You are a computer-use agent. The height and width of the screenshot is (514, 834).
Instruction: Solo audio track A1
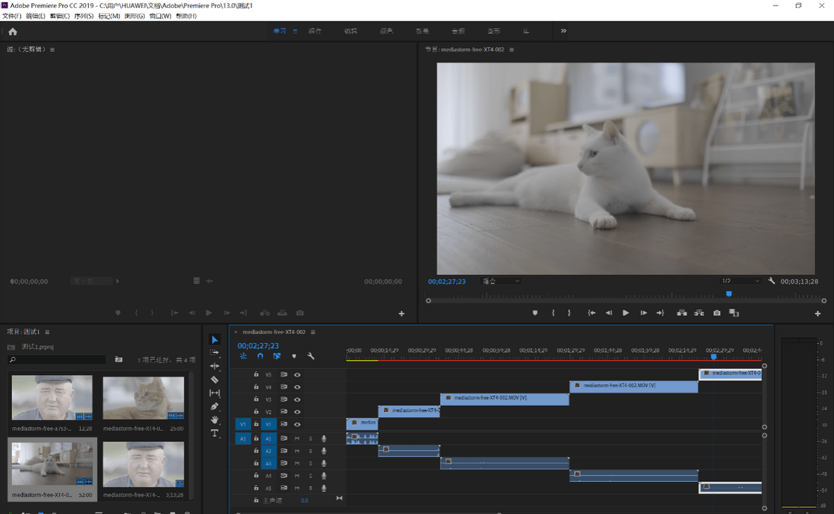point(310,438)
